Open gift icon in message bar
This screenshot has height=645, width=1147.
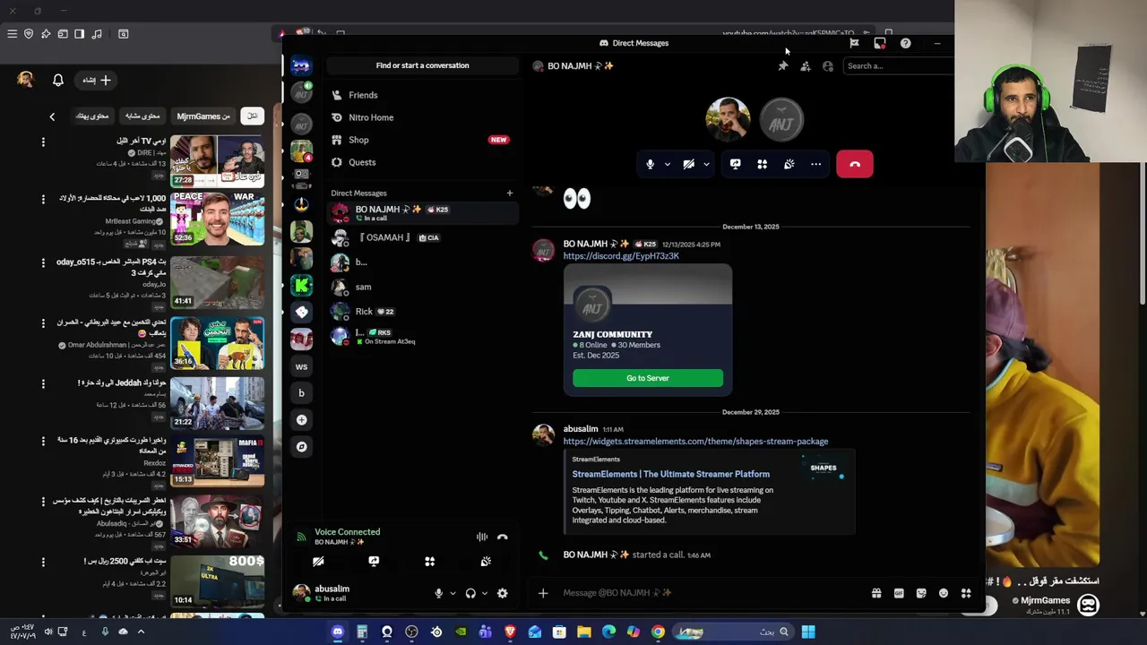(x=876, y=593)
